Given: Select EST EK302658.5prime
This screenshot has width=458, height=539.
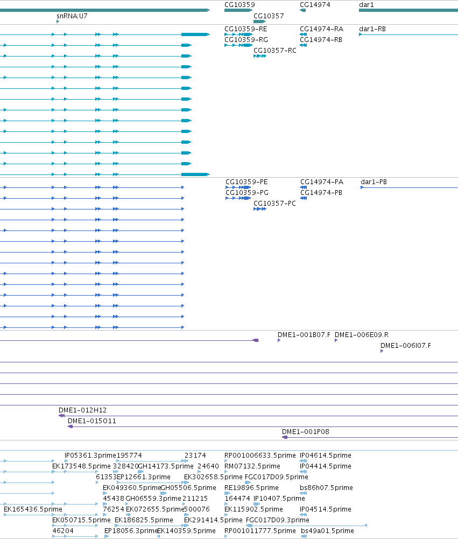Looking at the screenshot, I should 213,477.
